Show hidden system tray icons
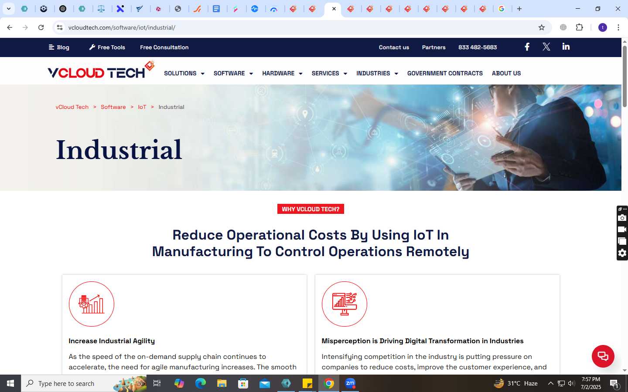The height and width of the screenshot is (392, 628). (x=550, y=383)
